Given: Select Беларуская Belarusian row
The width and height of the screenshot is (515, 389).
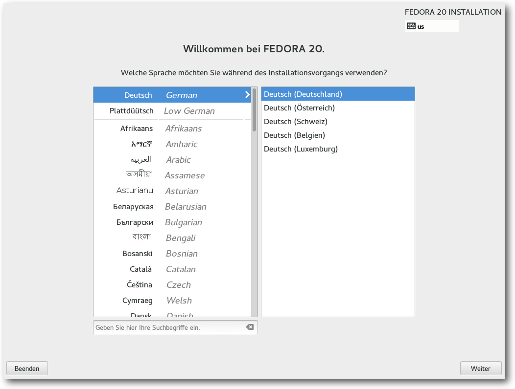Looking at the screenshot, I should pos(172,207).
